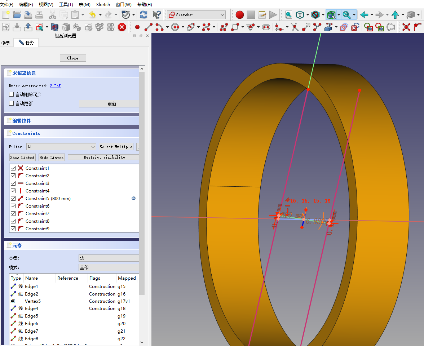Switch to the 任务 tab

[27, 43]
